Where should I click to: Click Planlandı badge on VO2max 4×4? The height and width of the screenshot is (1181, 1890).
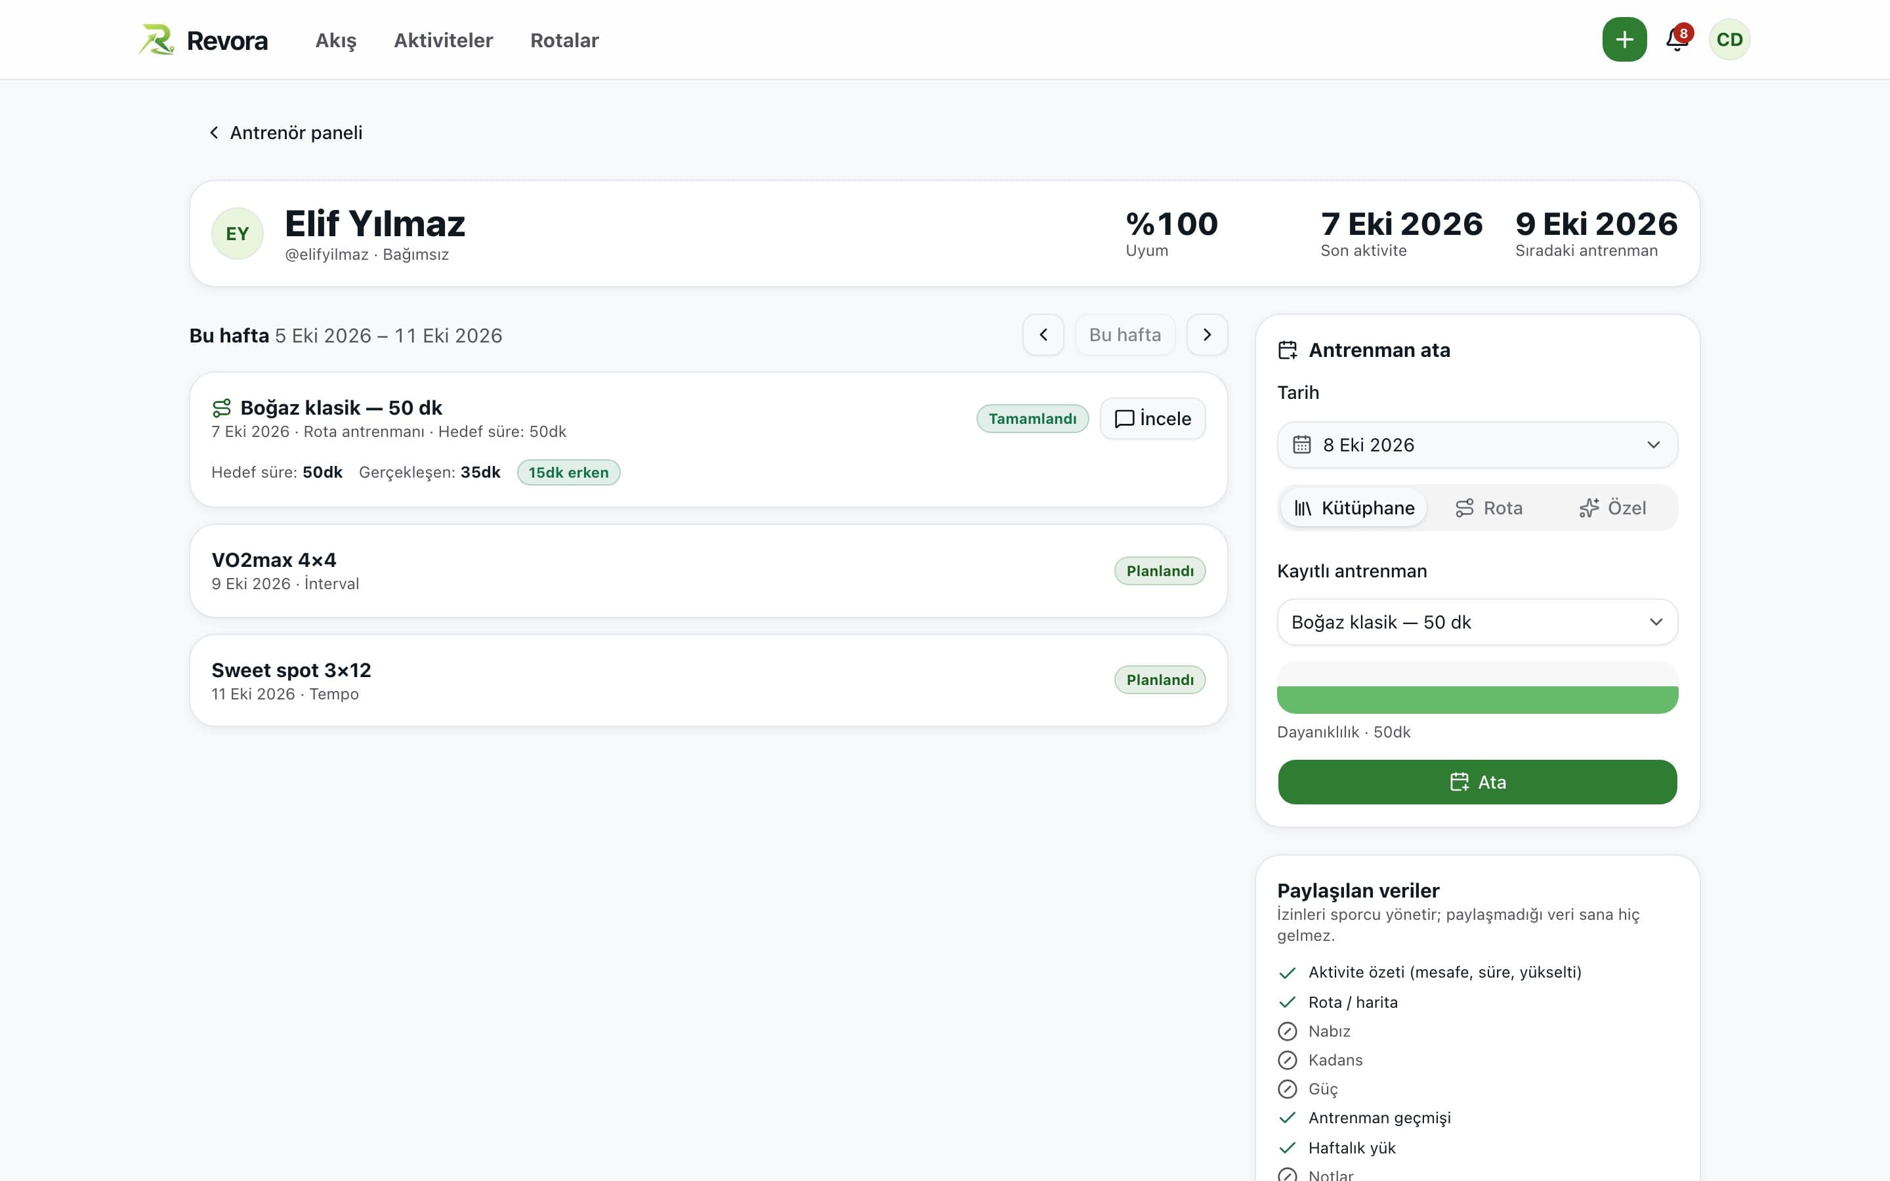tap(1160, 571)
